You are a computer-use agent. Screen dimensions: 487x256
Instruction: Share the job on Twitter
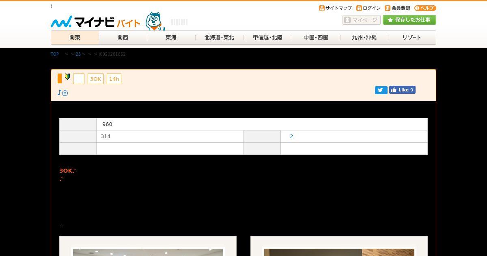[381, 90]
